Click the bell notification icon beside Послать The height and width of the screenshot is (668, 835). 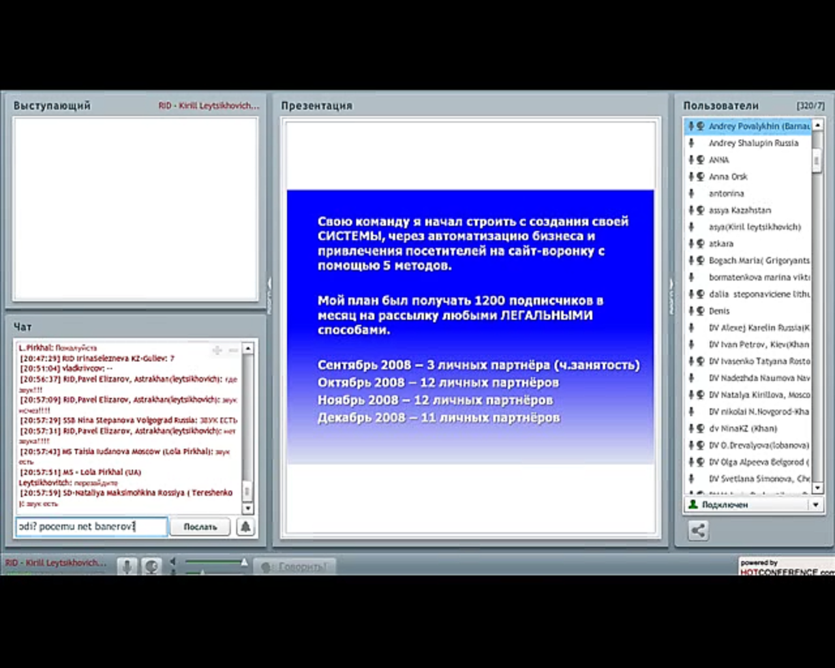[x=245, y=526]
